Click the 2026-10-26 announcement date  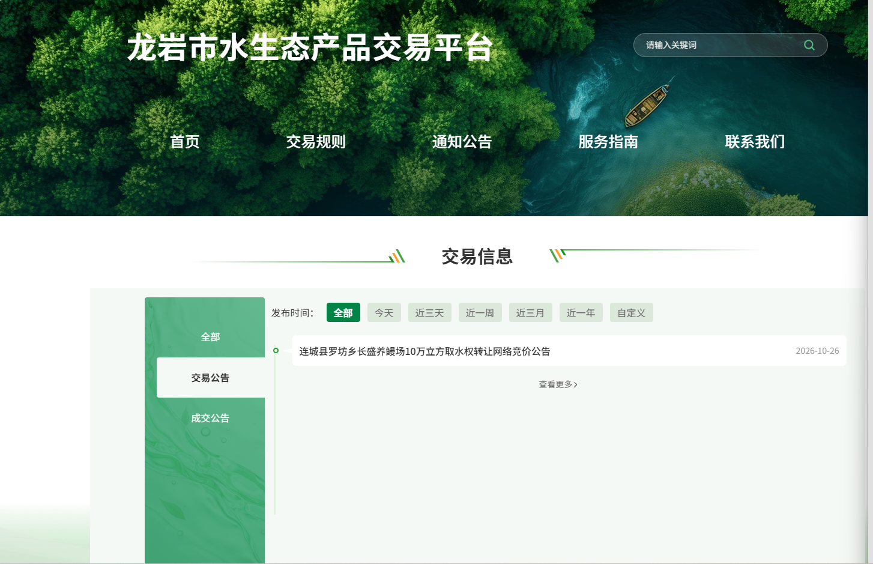817,351
